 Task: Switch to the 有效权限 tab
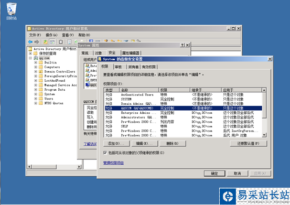[149, 67]
